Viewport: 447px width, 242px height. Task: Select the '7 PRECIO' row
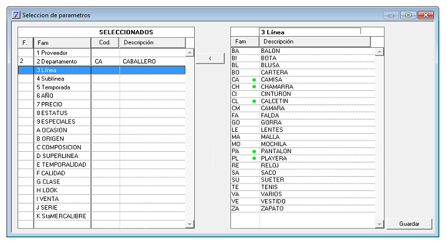point(101,104)
